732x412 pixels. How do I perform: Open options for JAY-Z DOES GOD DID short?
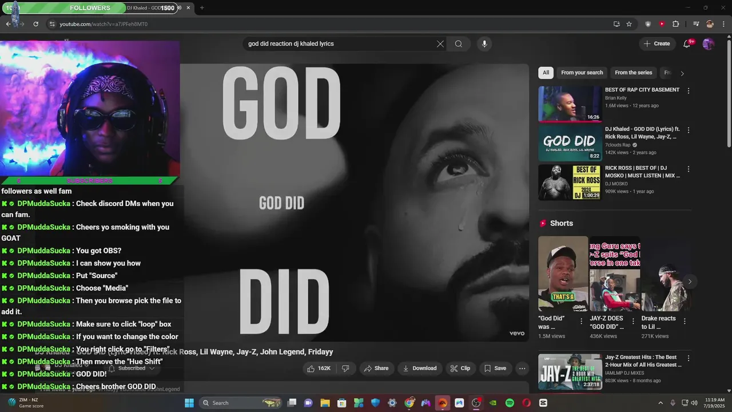click(x=633, y=322)
